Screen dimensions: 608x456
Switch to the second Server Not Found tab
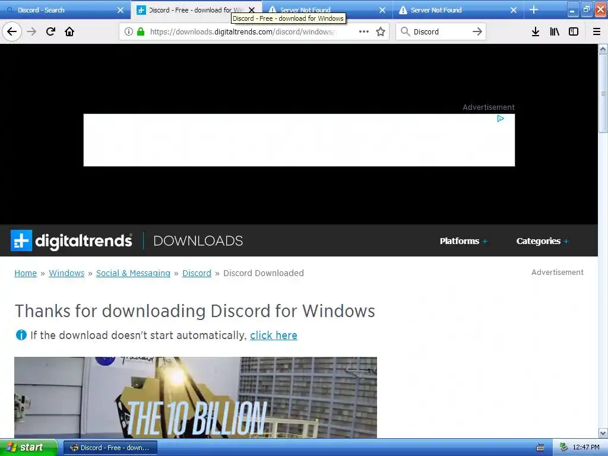coord(458,10)
